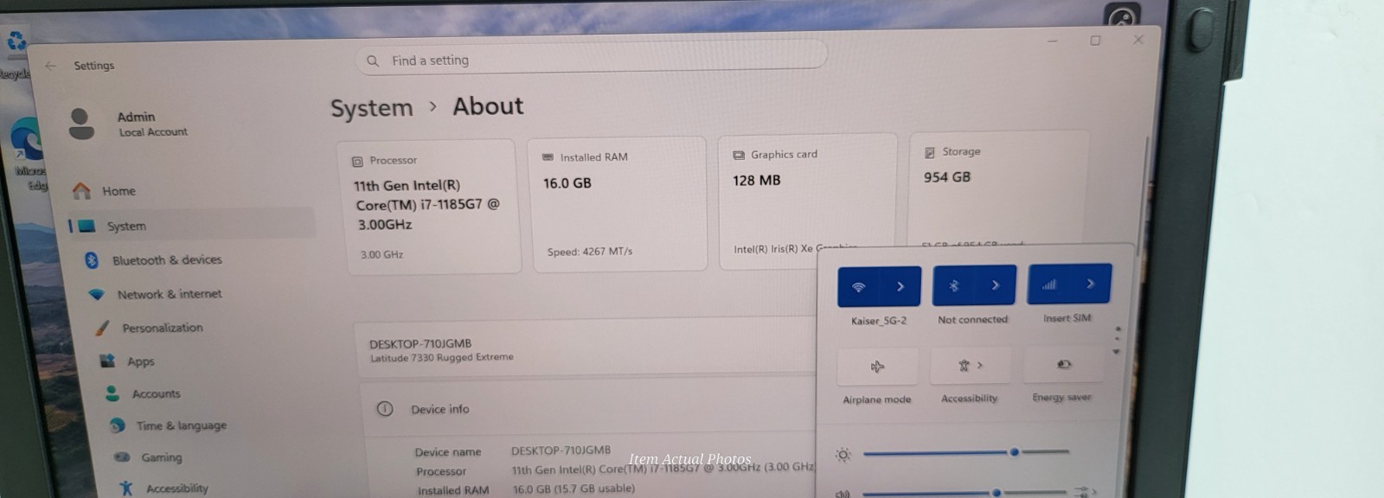
Task: Click the Personalization brush icon
Action: point(102,329)
